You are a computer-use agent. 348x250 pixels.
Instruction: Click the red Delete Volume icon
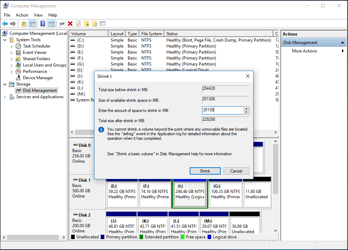(x=69, y=24)
